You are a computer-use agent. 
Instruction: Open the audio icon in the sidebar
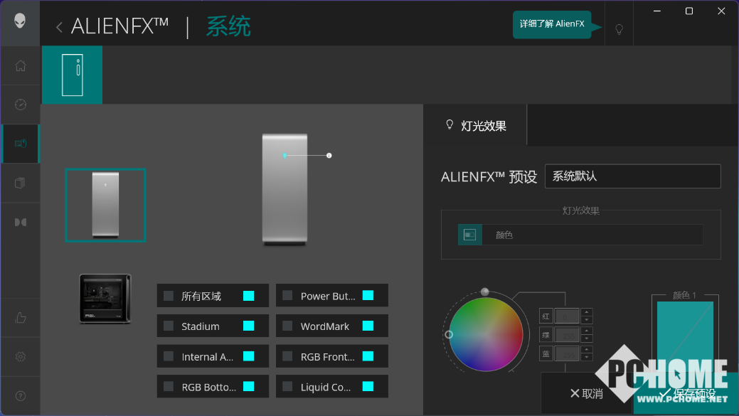pyautogui.click(x=20, y=222)
